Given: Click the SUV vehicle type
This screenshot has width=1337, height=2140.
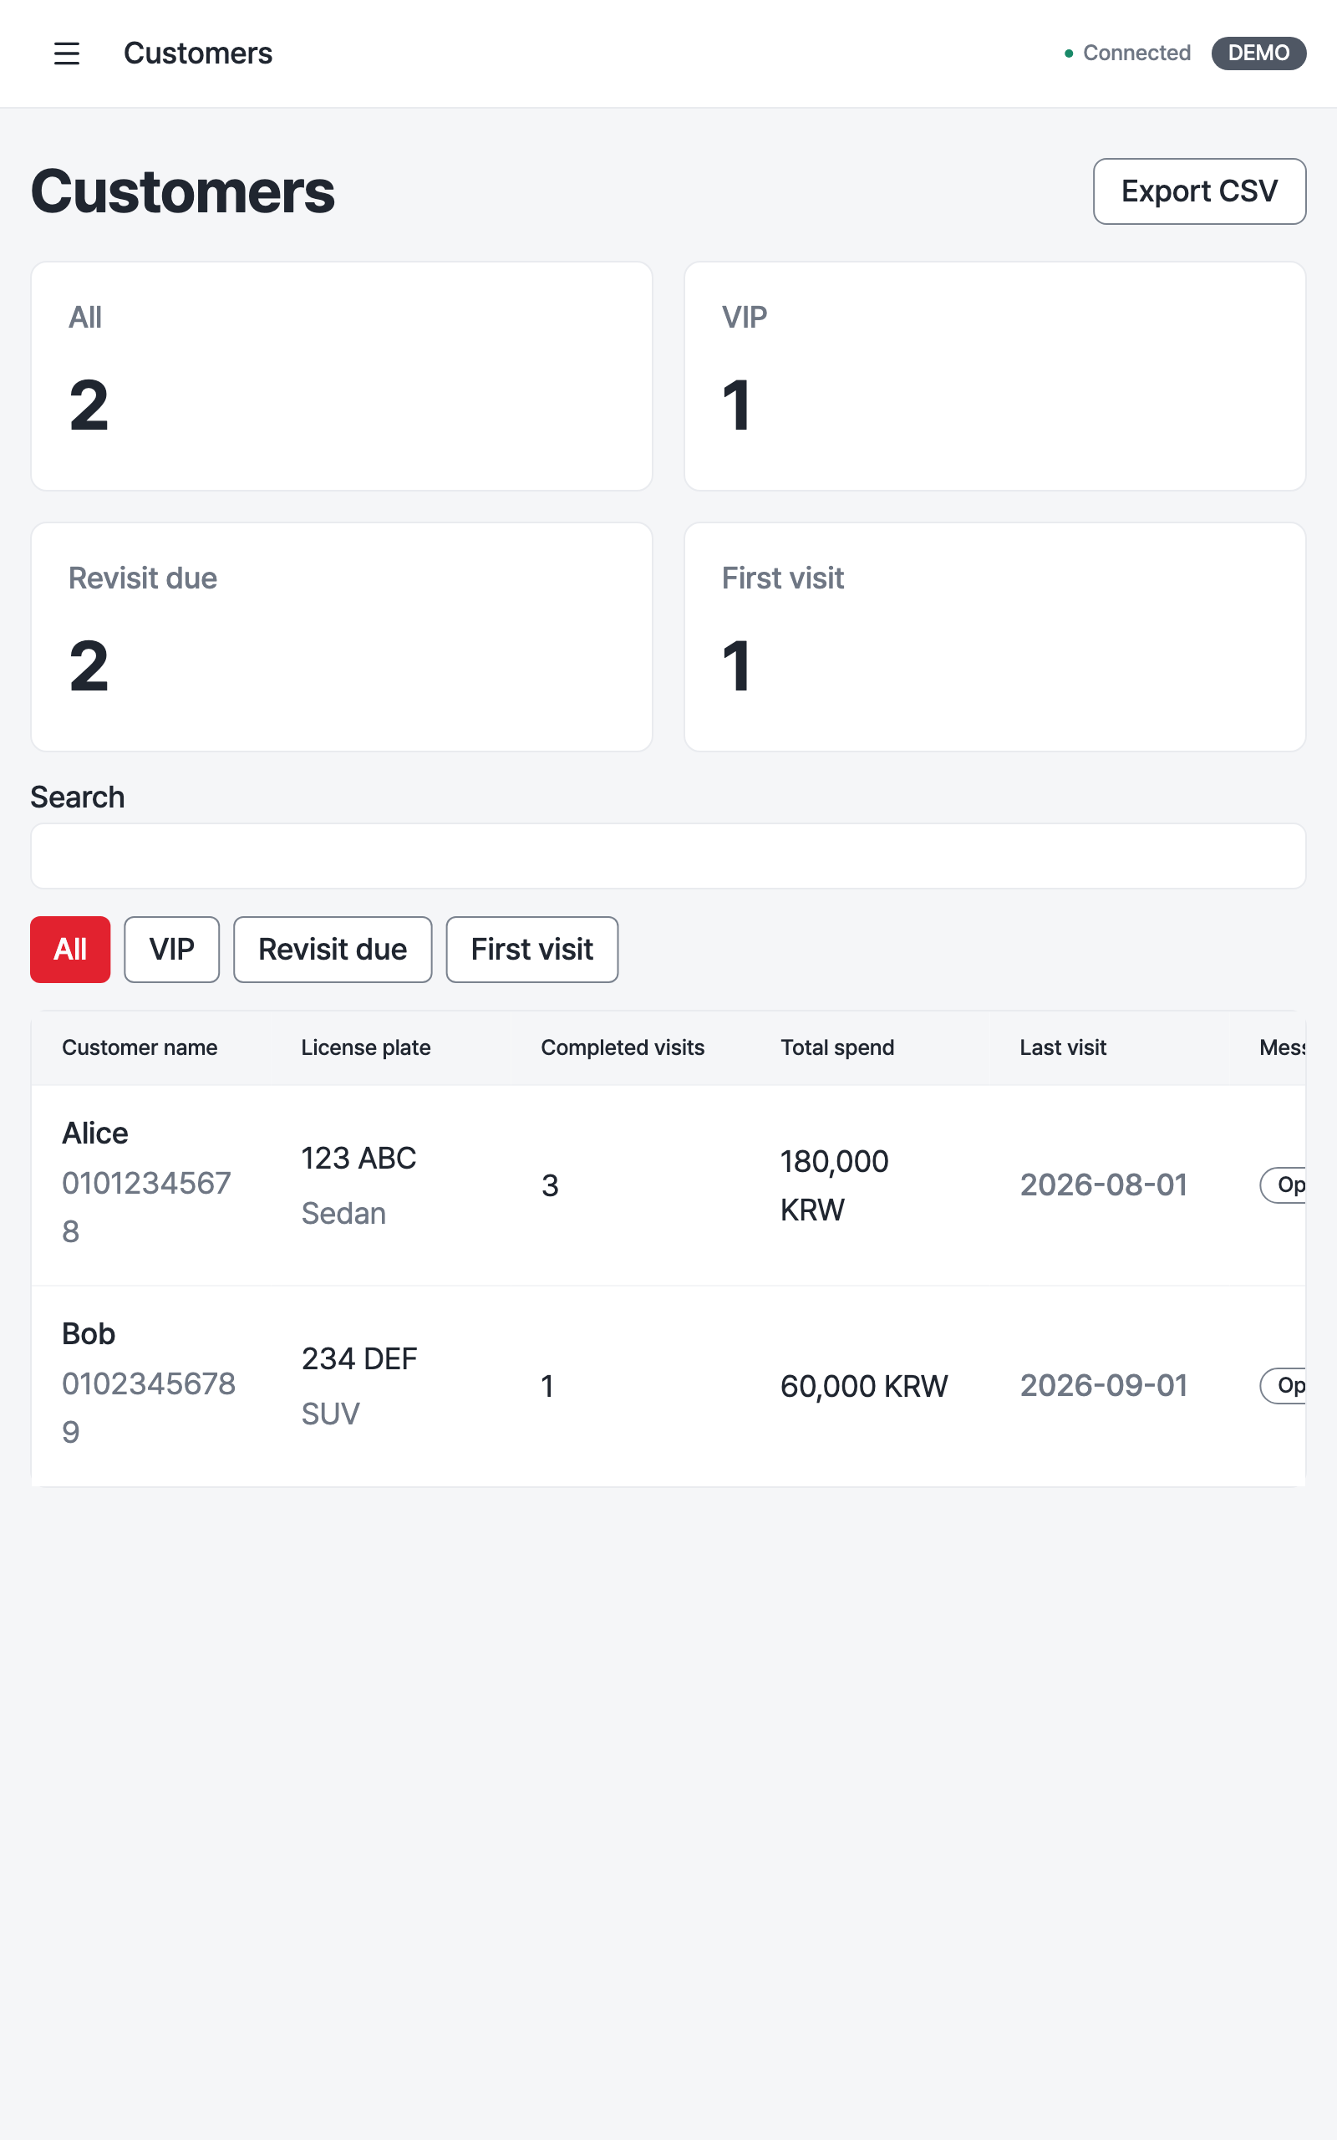Looking at the screenshot, I should click(x=331, y=1415).
